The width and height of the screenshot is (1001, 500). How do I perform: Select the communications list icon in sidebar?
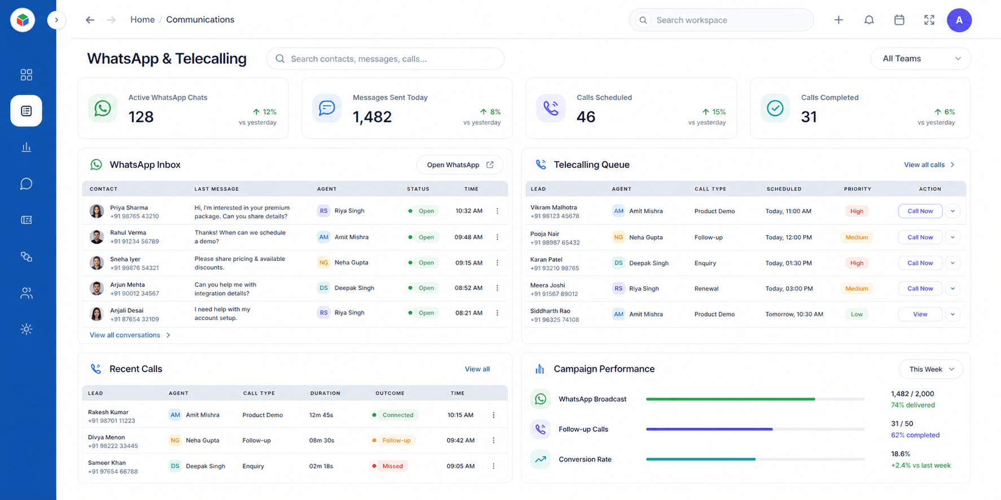coord(26,110)
